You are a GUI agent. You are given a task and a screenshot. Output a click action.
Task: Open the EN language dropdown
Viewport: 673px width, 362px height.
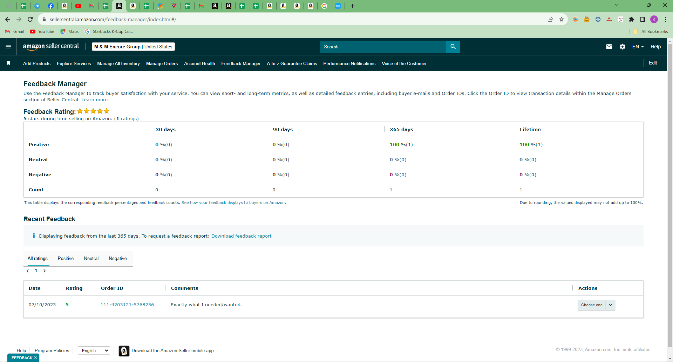click(638, 47)
